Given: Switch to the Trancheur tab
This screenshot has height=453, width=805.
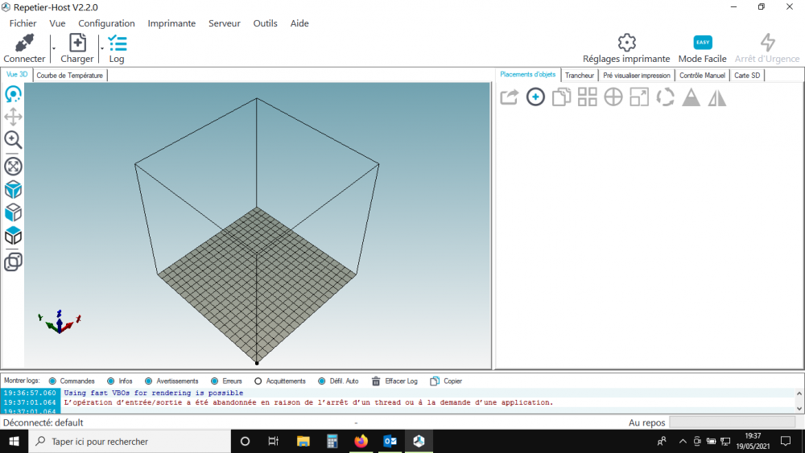Looking at the screenshot, I should (579, 76).
